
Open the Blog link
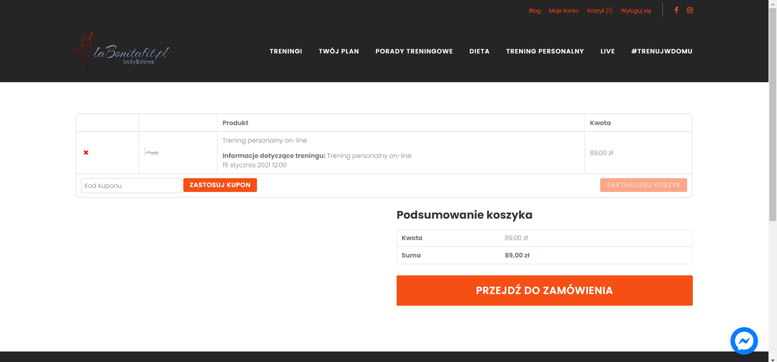tap(534, 11)
